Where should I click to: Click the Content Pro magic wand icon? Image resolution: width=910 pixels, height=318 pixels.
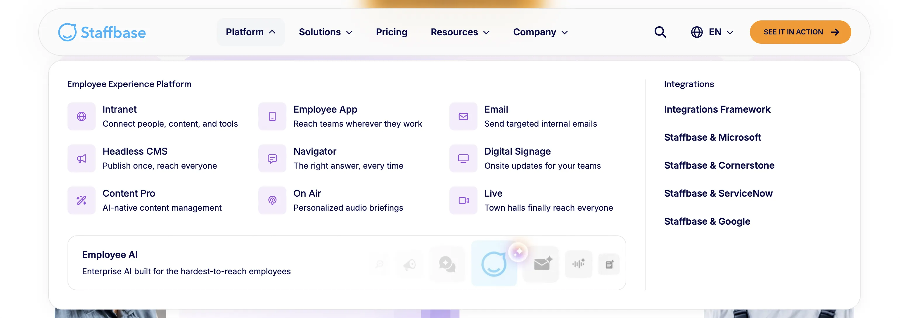(82, 200)
